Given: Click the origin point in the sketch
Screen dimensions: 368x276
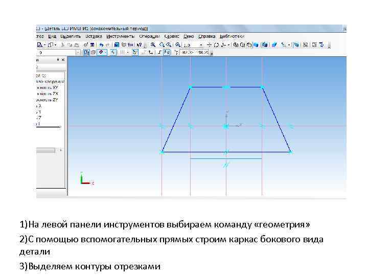Looking at the screenshot, I should [226, 126].
